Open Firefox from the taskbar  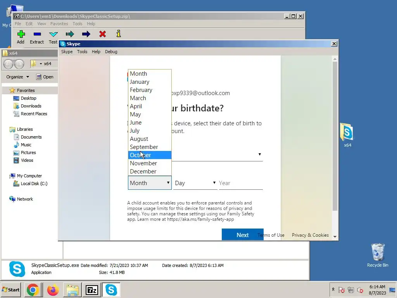pos(53,289)
